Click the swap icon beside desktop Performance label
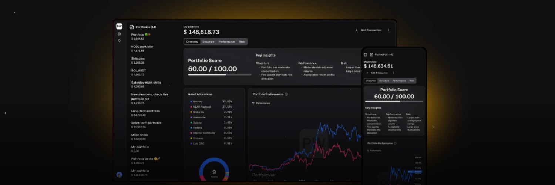Image resolution: width=555 pixels, height=185 pixels. pyautogui.click(x=253, y=103)
